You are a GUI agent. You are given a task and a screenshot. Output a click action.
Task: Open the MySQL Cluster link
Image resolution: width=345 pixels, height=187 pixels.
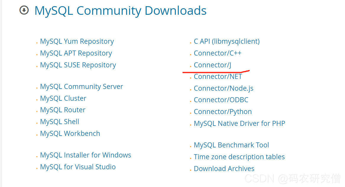coord(63,98)
